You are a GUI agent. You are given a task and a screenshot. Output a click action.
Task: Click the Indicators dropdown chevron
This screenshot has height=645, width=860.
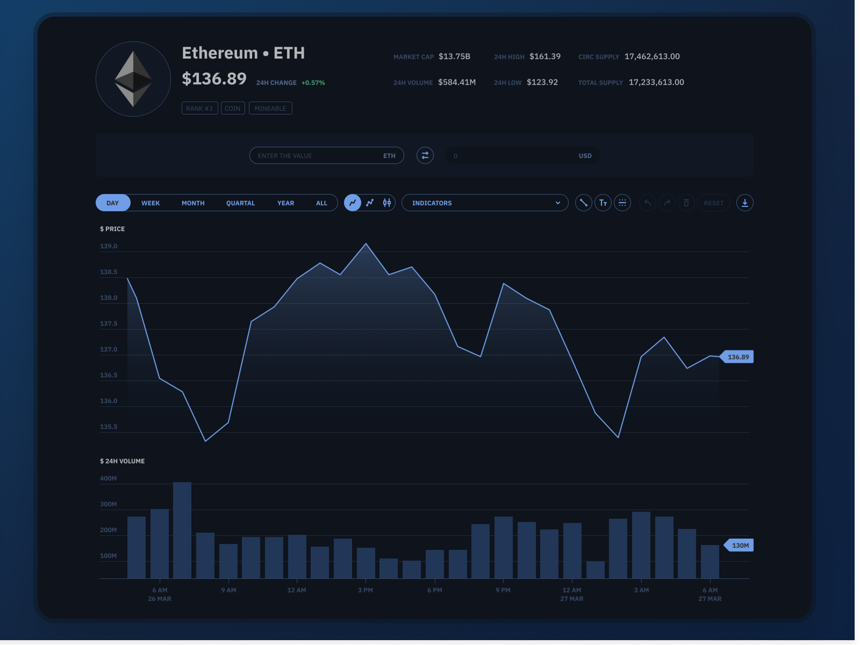click(x=558, y=203)
